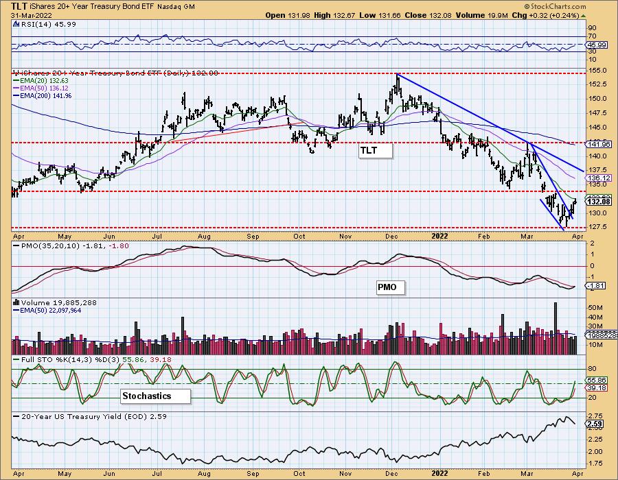Click the Volume 19.9M header value
This screenshot has width=618, height=480.
tap(482, 15)
